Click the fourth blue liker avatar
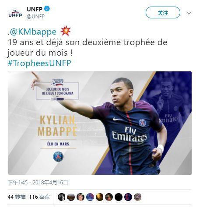 (x=90, y=197)
